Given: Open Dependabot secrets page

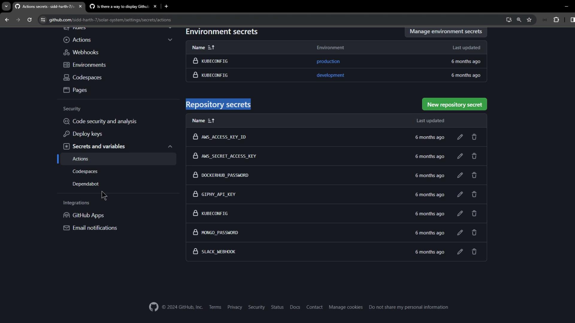Looking at the screenshot, I should click(85, 184).
